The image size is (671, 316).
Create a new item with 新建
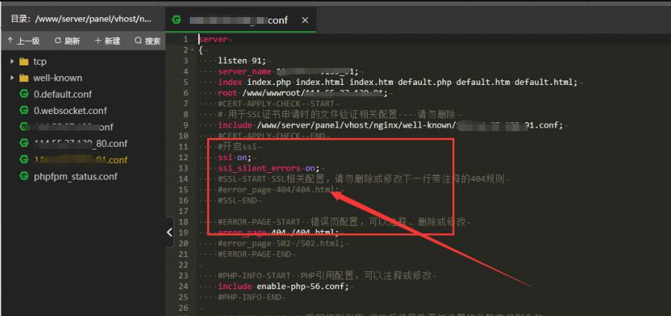pyautogui.click(x=107, y=41)
